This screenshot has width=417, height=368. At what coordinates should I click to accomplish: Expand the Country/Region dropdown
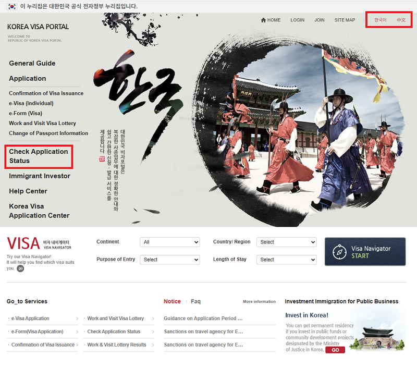tap(286, 242)
